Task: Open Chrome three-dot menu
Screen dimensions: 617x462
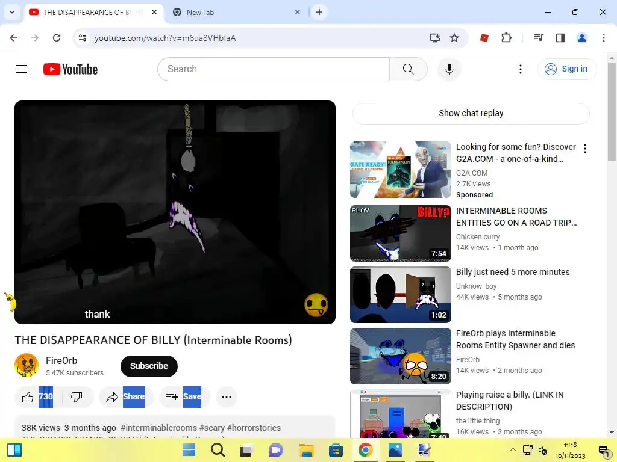Action: point(603,38)
